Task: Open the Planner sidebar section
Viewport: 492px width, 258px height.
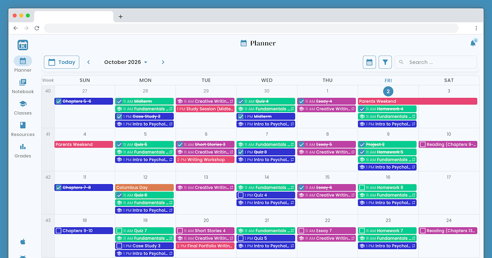Action: pos(23,64)
